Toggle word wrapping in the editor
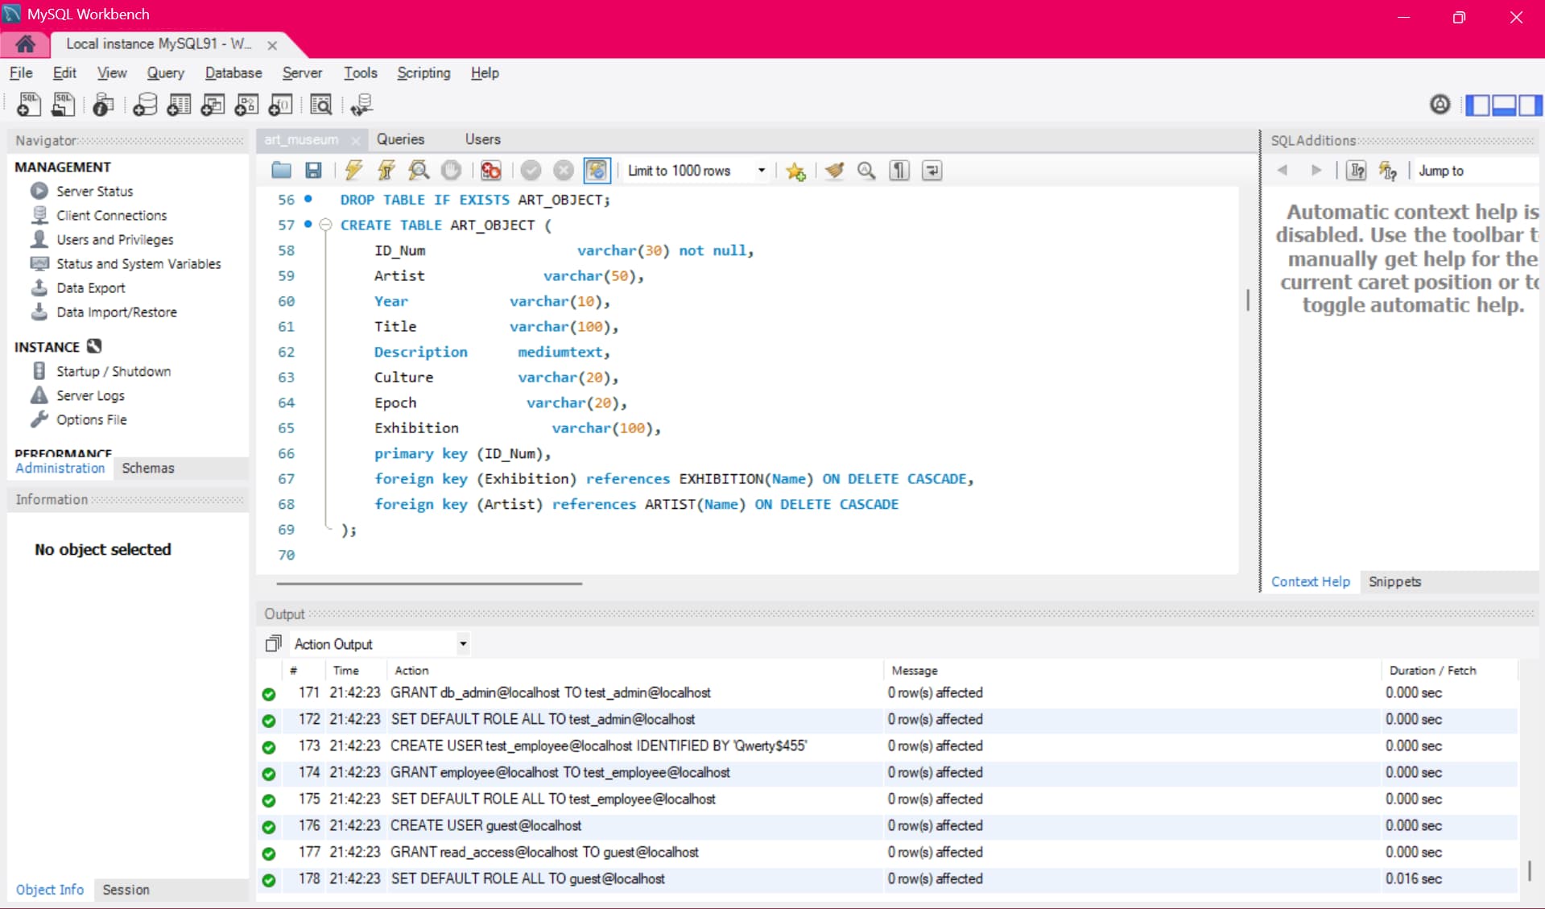The width and height of the screenshot is (1545, 909). pos(932,170)
